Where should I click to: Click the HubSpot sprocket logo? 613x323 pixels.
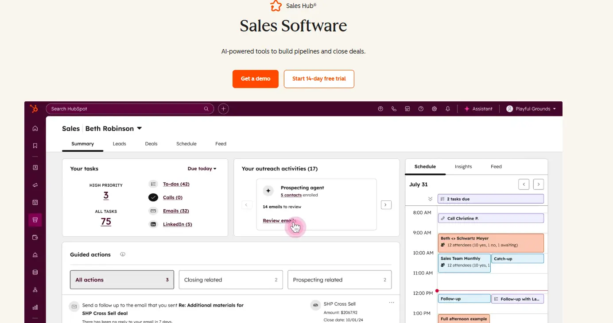(x=34, y=109)
